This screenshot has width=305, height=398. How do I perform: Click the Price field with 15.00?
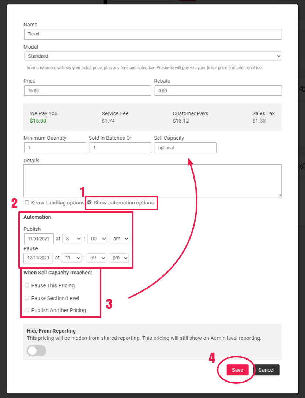87,91
